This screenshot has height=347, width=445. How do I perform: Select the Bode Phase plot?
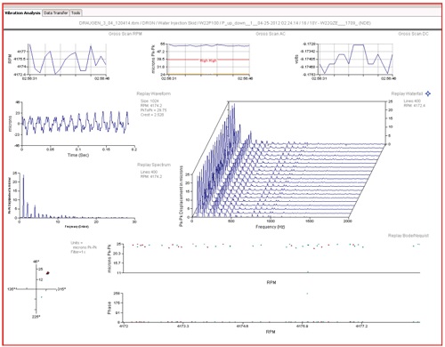coord(271,308)
